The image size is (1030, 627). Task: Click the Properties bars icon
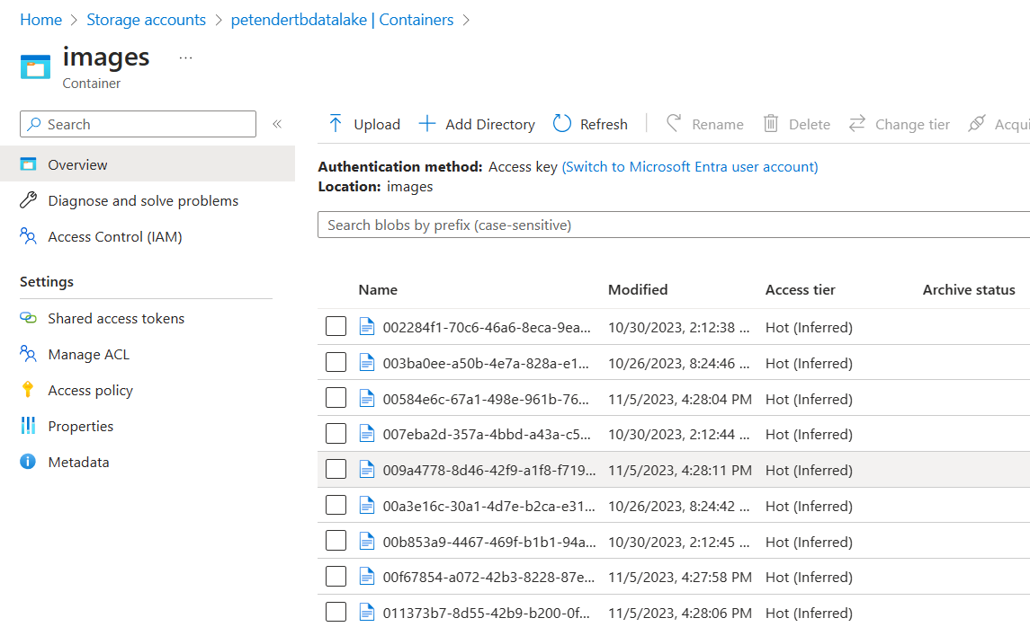point(28,426)
